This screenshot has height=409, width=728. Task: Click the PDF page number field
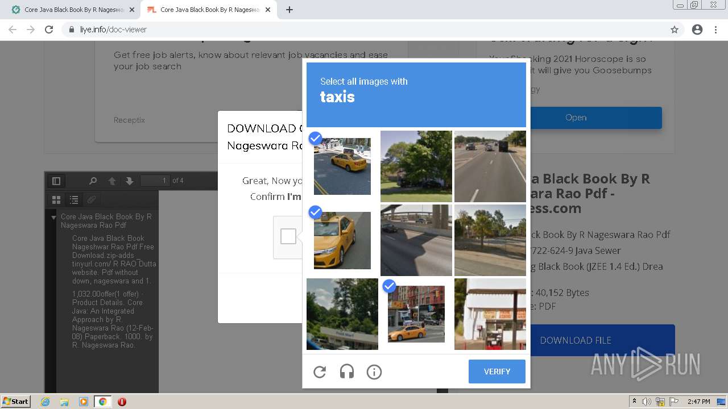point(155,181)
